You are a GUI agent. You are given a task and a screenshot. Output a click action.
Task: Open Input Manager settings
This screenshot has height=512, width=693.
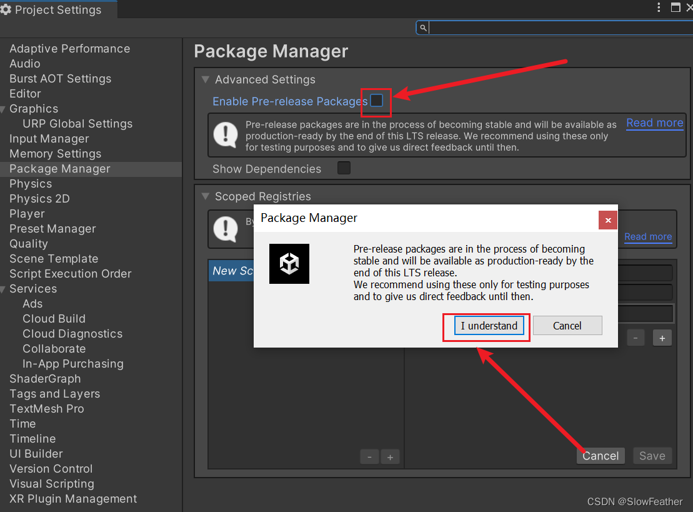pyautogui.click(x=49, y=139)
